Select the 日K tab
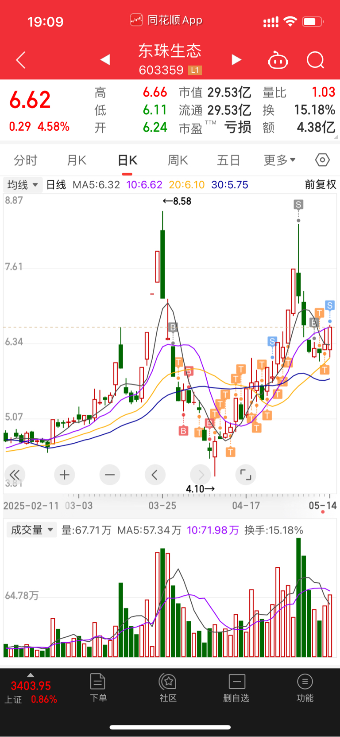This screenshot has width=340, height=737. [127, 160]
